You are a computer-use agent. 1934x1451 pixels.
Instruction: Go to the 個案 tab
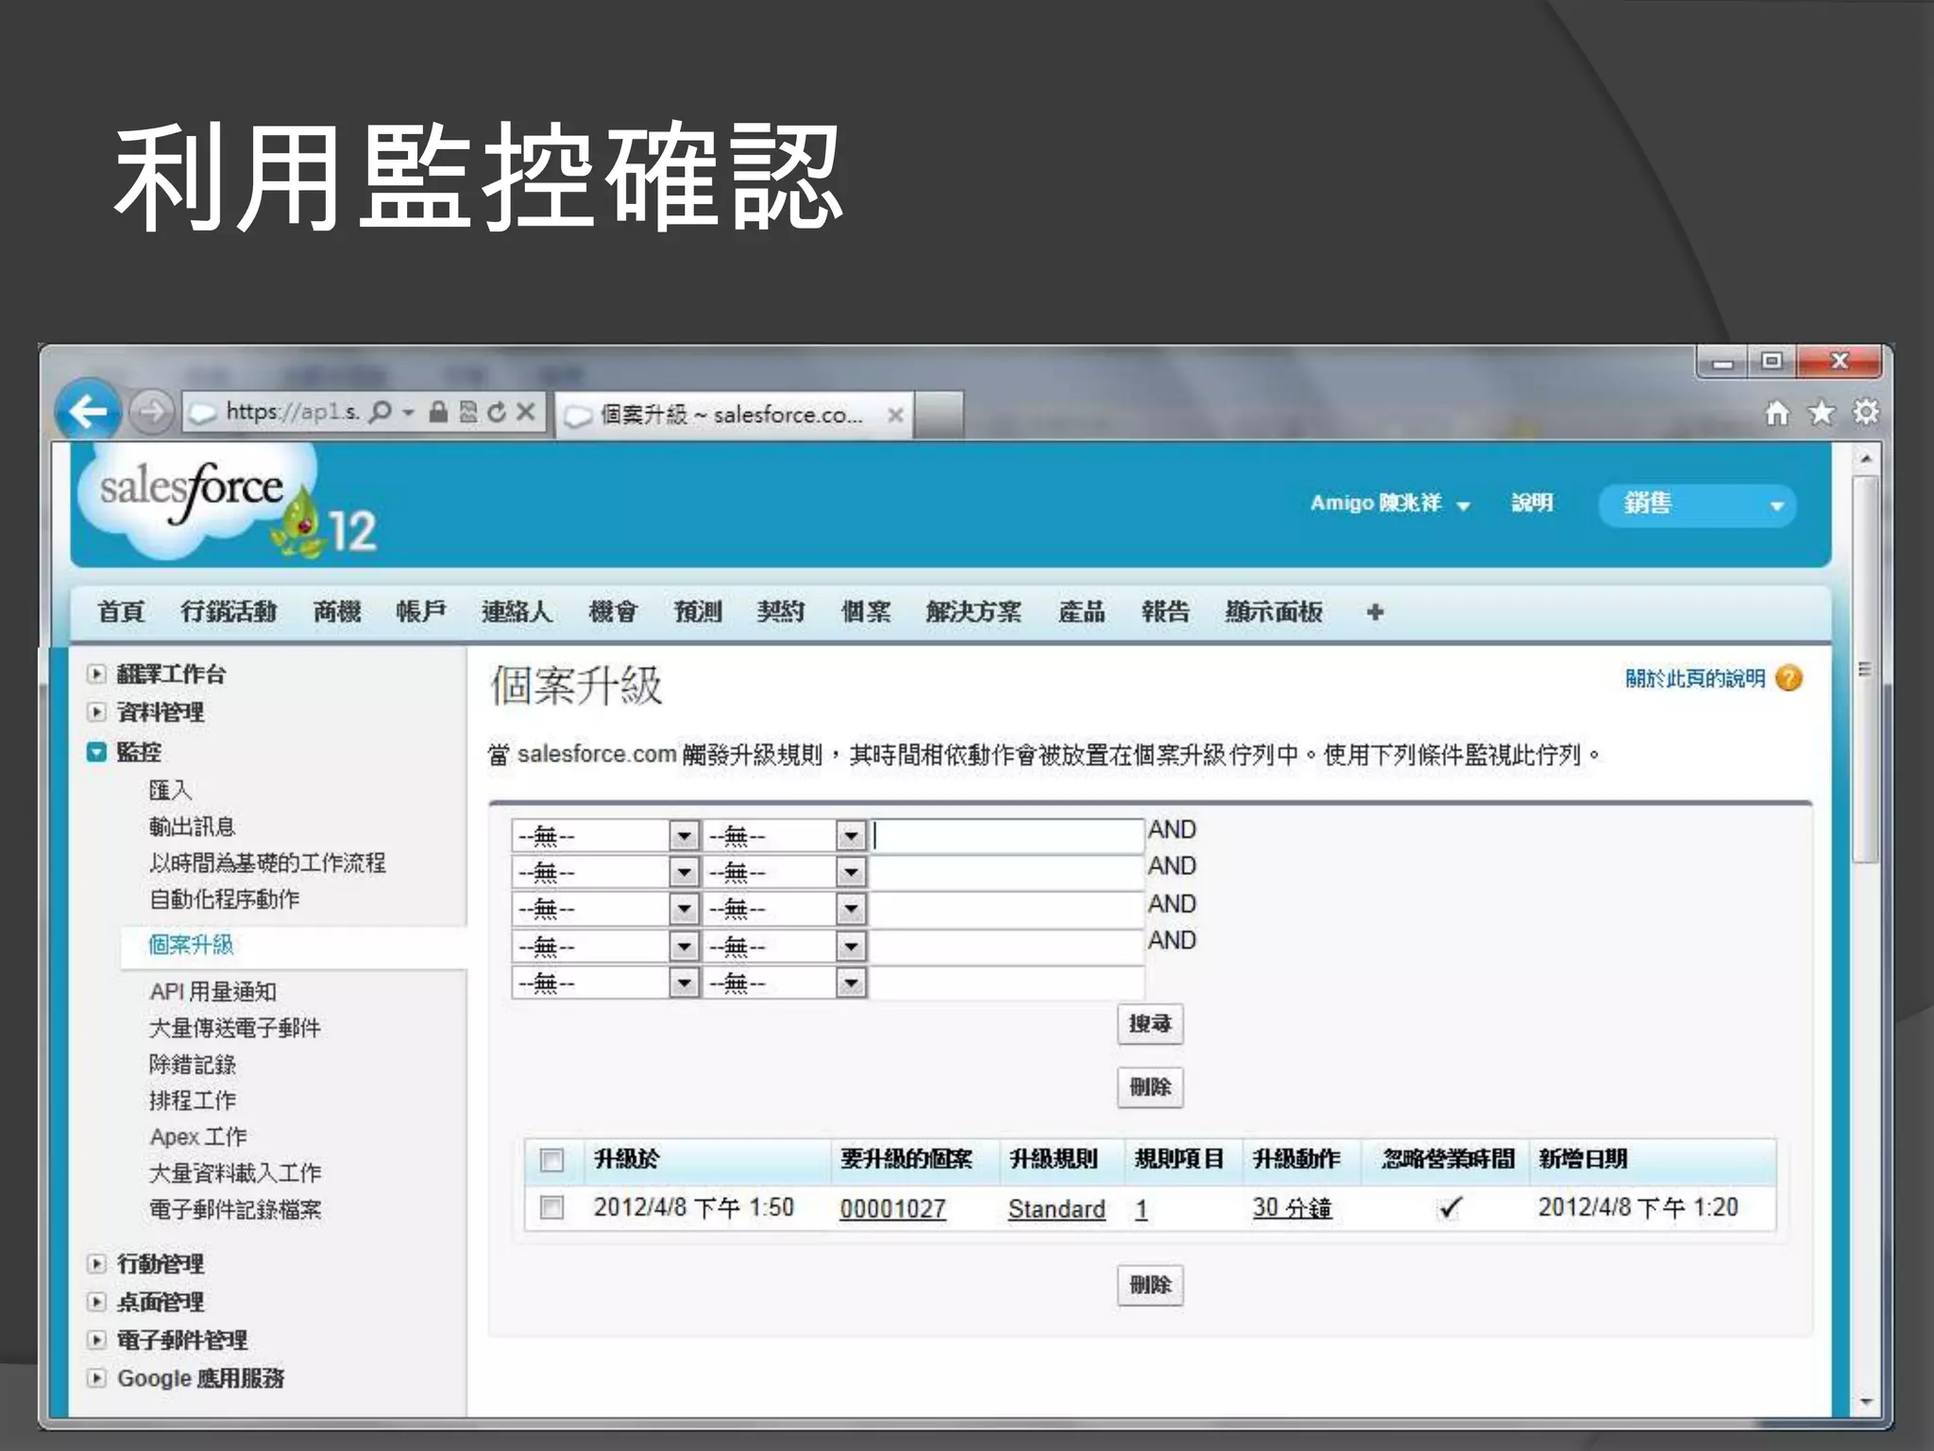pos(865,612)
